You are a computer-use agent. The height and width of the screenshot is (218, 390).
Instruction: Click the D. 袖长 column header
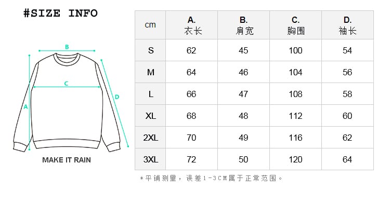347,25
